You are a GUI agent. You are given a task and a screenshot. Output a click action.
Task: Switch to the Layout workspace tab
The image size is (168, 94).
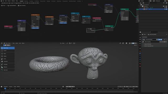point(22,1)
